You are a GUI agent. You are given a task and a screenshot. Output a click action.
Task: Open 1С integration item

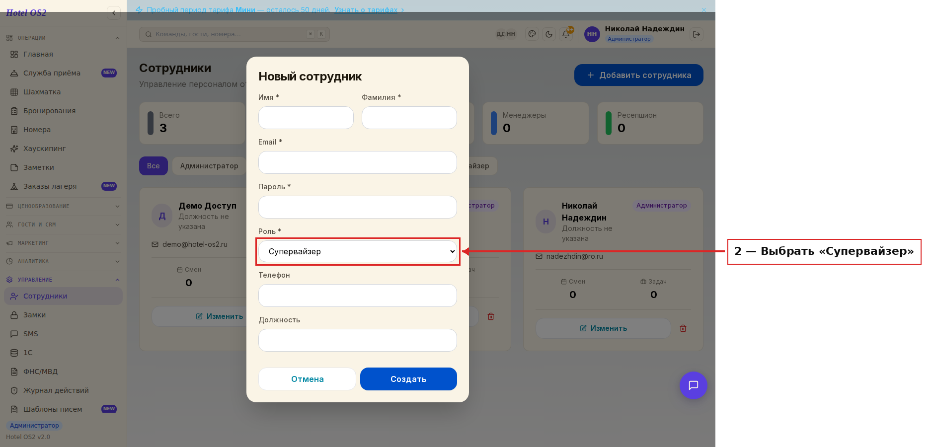63,353
